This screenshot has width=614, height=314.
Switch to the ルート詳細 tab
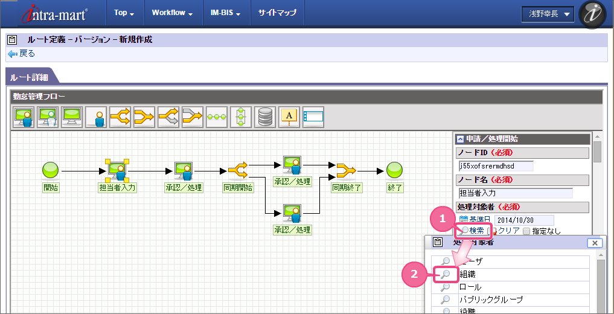pos(31,77)
